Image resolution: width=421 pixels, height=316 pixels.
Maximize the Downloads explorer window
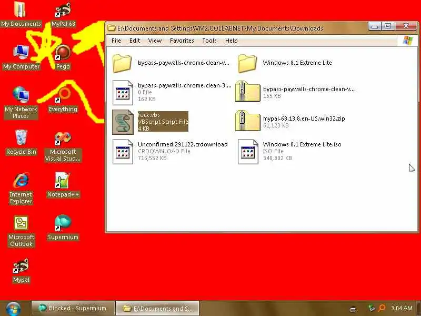(388, 26)
